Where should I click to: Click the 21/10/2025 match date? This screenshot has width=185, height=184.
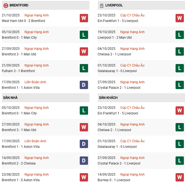[11, 15]
